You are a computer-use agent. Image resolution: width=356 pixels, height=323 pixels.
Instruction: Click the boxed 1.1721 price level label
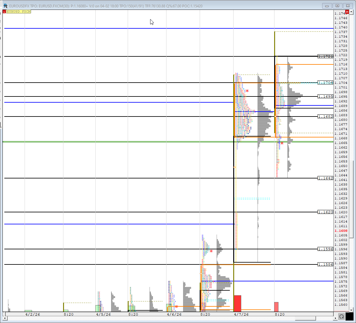[325, 56]
